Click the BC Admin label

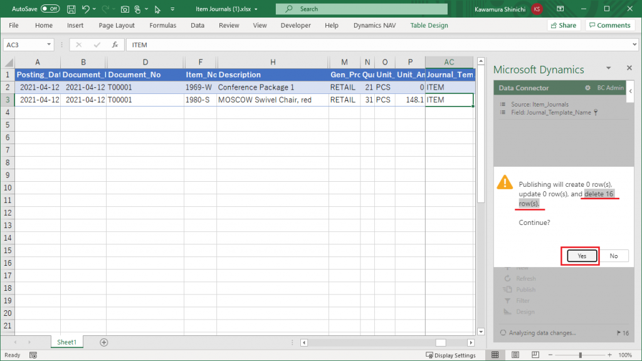610,88
